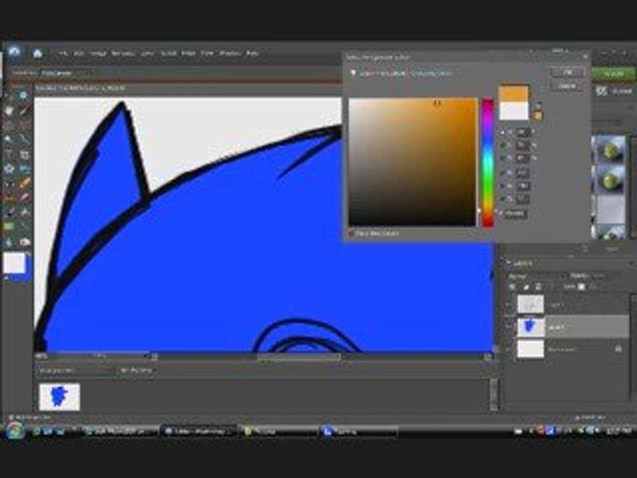This screenshot has height=478, width=637.
Task: Select the Cookie Cutter star tool
Action: coord(9,169)
